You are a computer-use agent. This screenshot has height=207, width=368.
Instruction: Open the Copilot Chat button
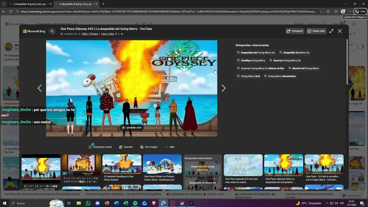click(x=360, y=11)
